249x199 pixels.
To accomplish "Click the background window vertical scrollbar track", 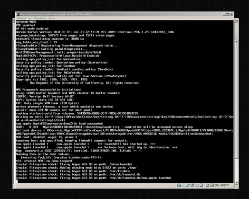I will point(237,170).
